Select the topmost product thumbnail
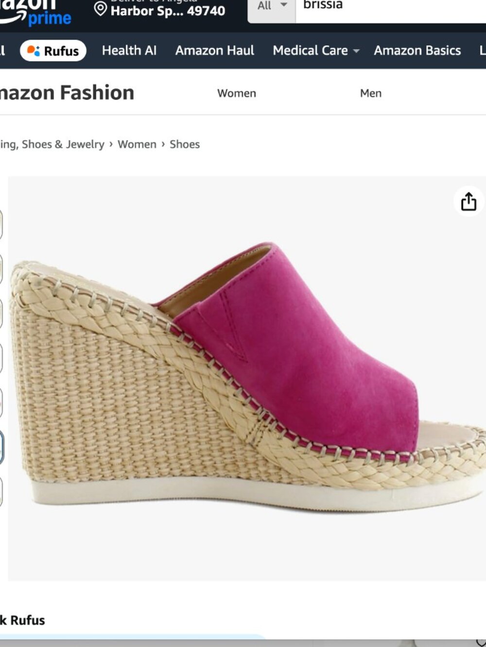Screen dimensions: 486x647 (x=1, y=224)
